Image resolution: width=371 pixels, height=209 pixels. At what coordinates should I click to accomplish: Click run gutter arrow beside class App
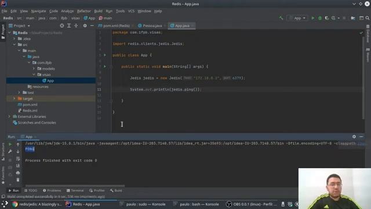[105, 55]
